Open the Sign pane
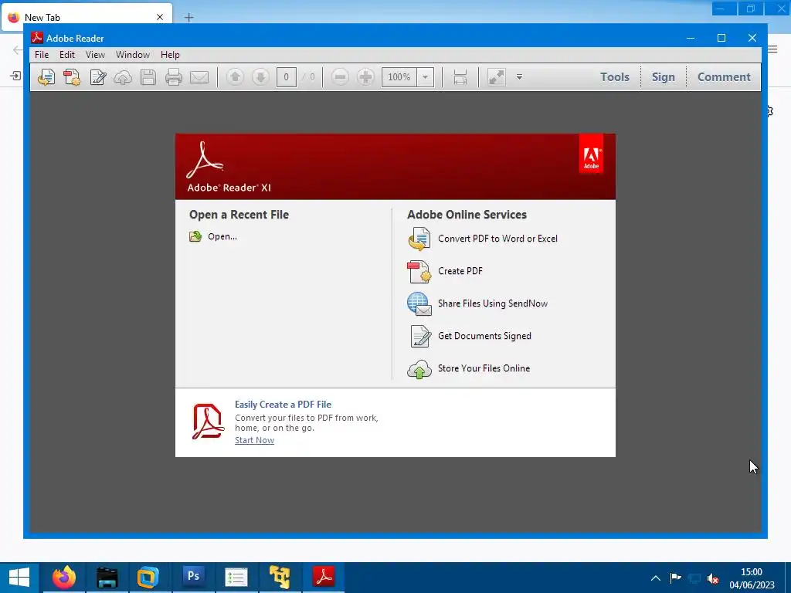Image resolution: width=791 pixels, height=593 pixels. 663,77
